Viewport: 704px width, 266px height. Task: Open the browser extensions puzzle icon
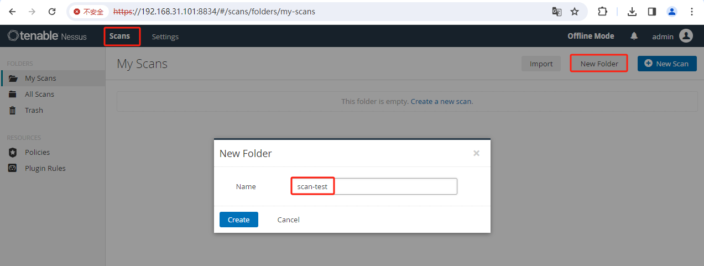[x=603, y=11]
